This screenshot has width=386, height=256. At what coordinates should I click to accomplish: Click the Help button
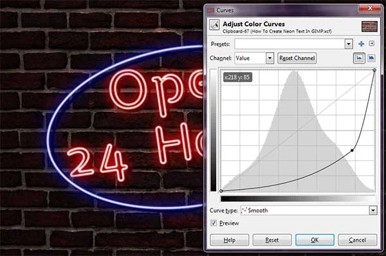pos(230,240)
